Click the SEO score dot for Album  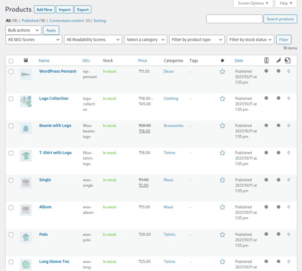point(266,207)
